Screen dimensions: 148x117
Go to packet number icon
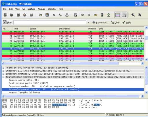click(96, 15)
